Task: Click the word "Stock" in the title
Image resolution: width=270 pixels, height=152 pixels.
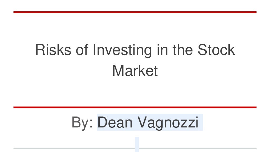Action: tap(216, 50)
